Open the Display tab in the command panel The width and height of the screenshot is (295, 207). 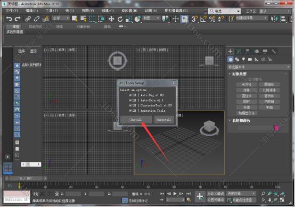[265, 51]
